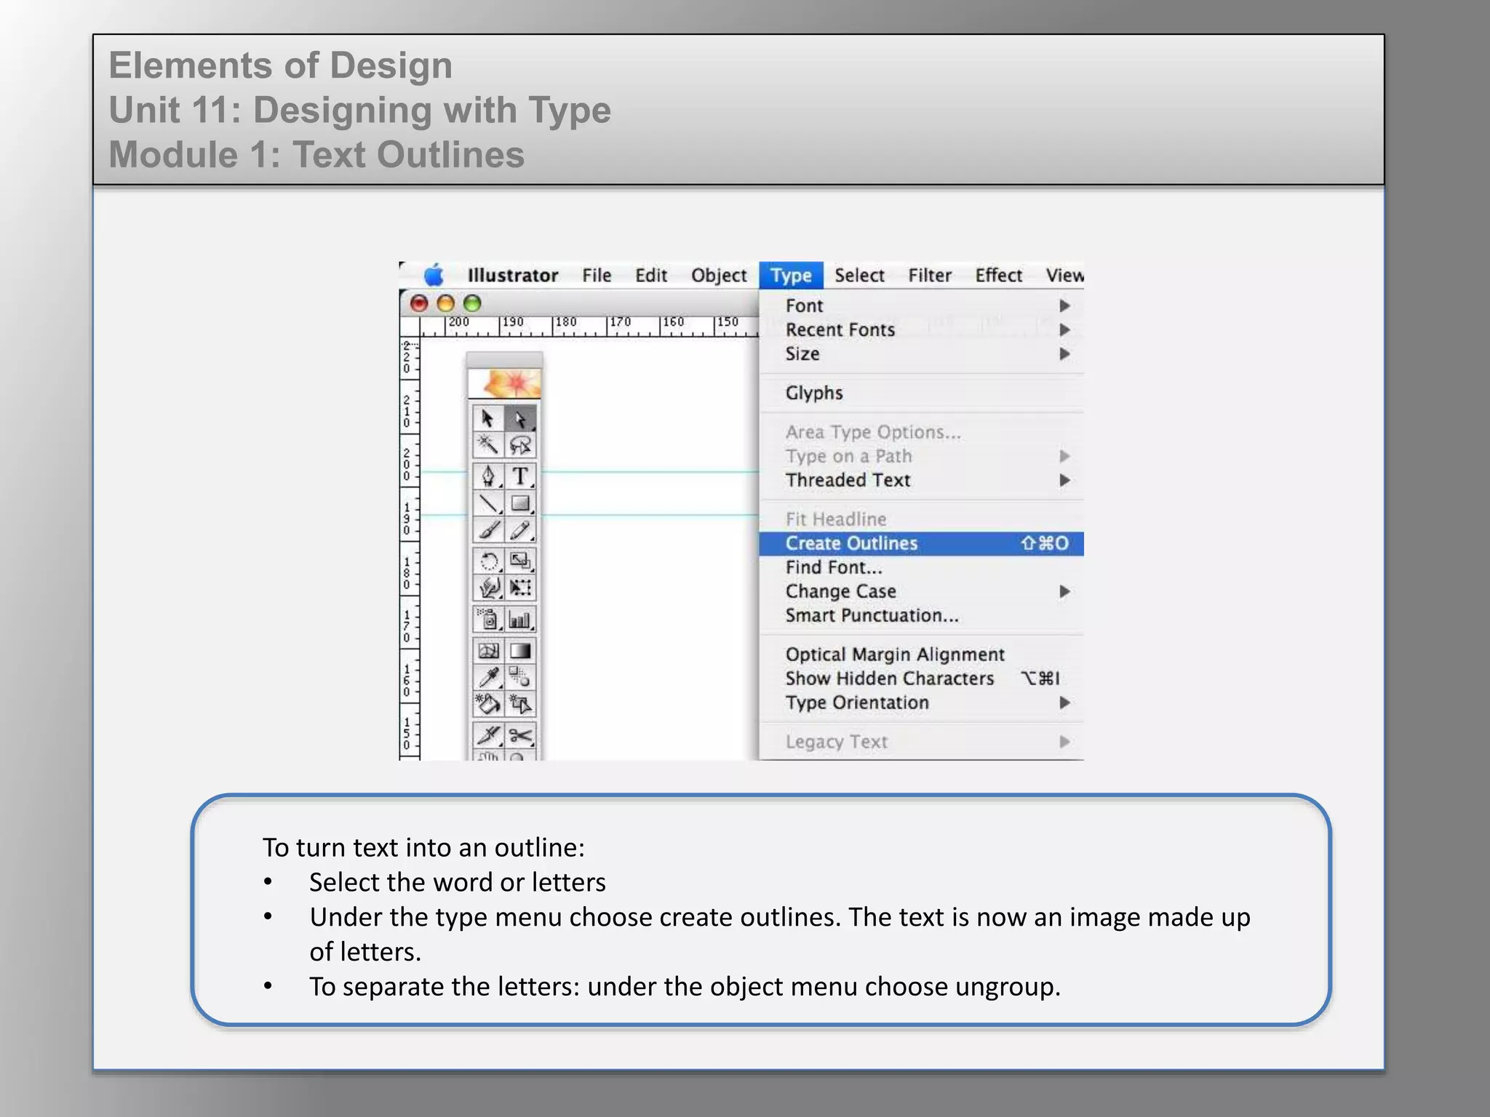Expand the Change Case submenu
1490x1117 pixels.
(922, 591)
